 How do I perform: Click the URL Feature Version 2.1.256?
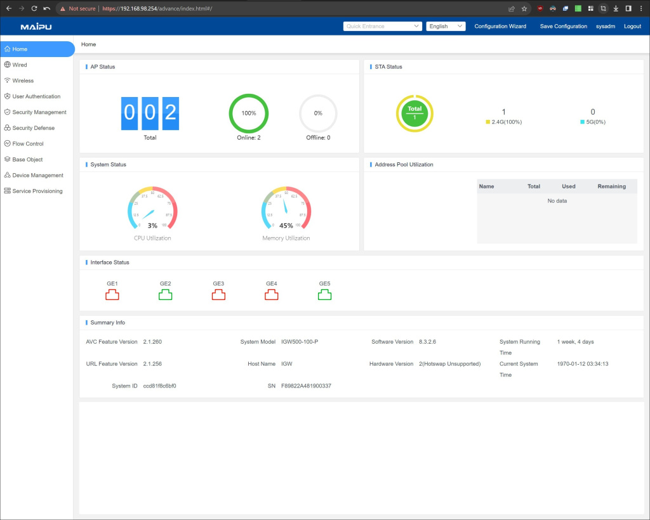pyautogui.click(x=152, y=363)
